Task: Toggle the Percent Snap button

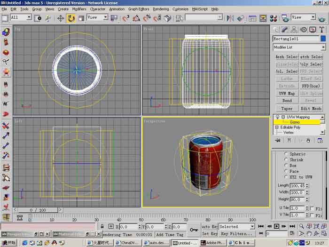Action: pos(147,18)
